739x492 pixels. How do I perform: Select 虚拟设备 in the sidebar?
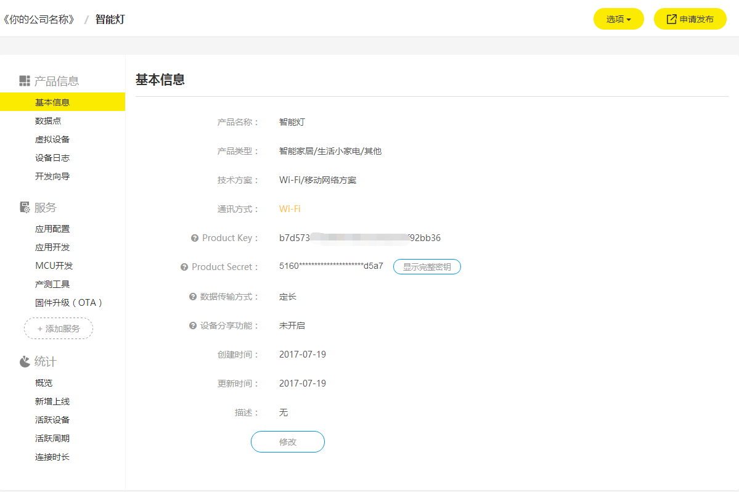(x=52, y=139)
